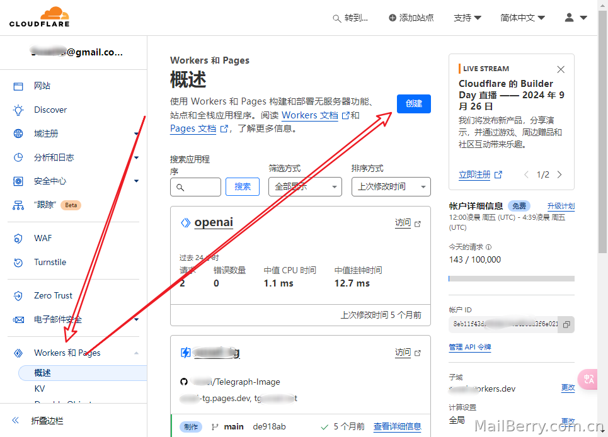Click the 域注册 globe icon
This screenshot has width=608, height=437.
tap(18, 133)
